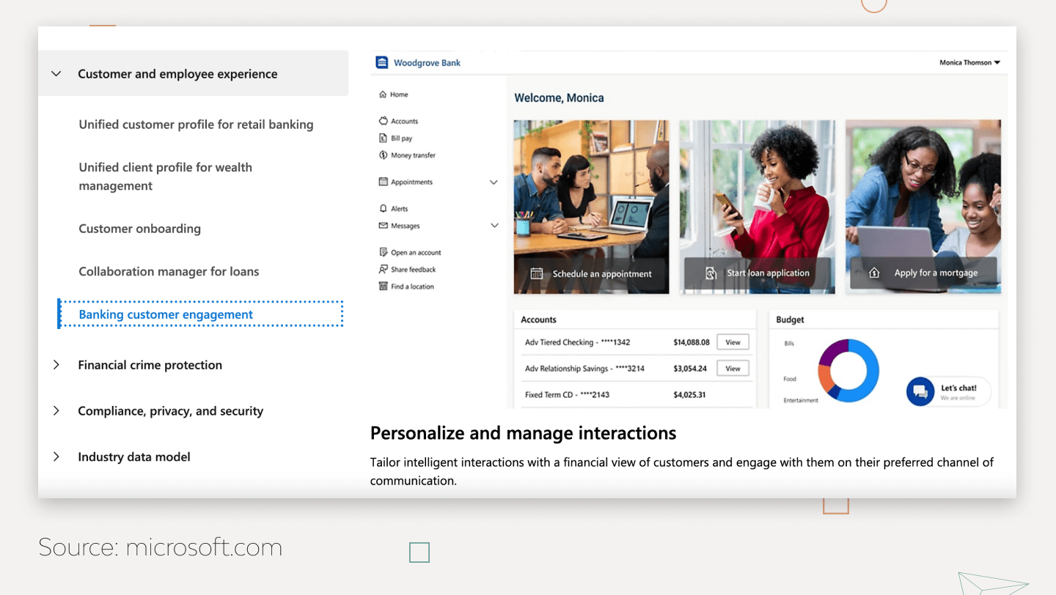1056x595 pixels.
Task: Click the Budget donut chart
Action: (x=848, y=370)
